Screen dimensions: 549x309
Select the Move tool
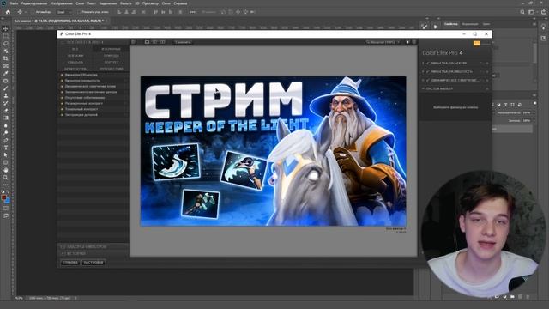coord(6,28)
